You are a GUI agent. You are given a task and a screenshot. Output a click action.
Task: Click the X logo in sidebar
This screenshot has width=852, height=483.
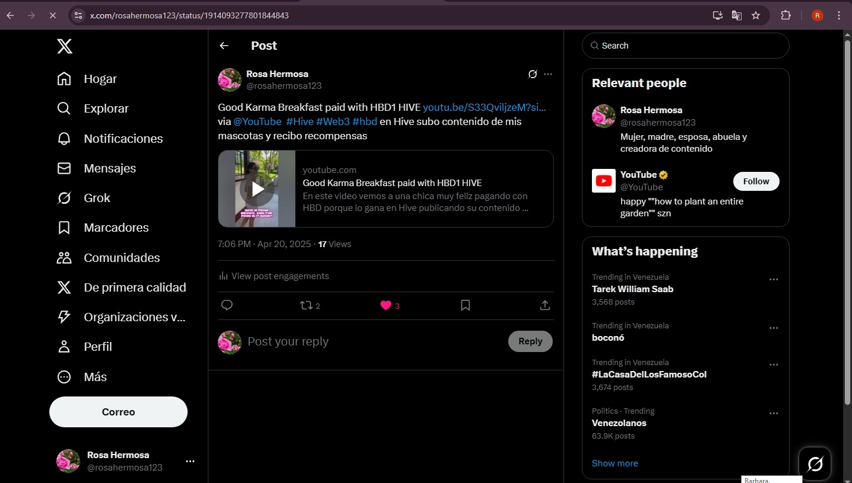tap(65, 46)
